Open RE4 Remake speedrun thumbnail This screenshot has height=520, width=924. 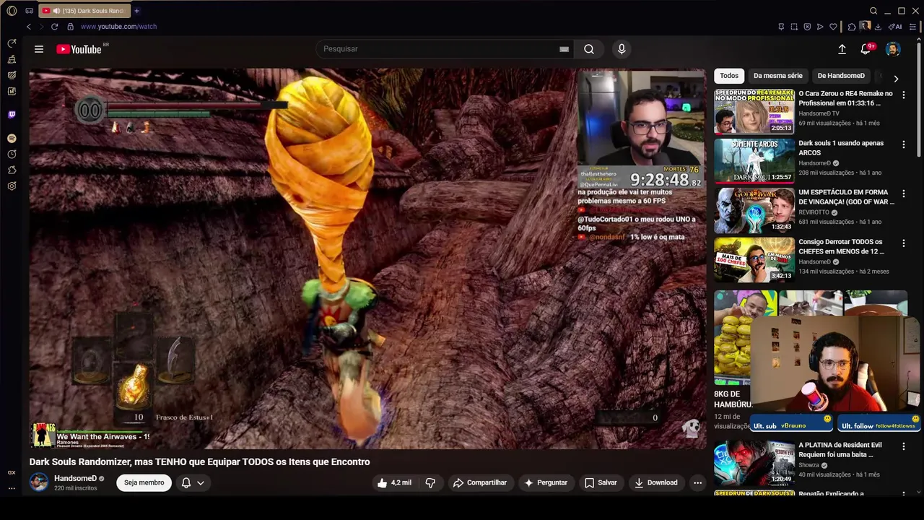[754, 111]
